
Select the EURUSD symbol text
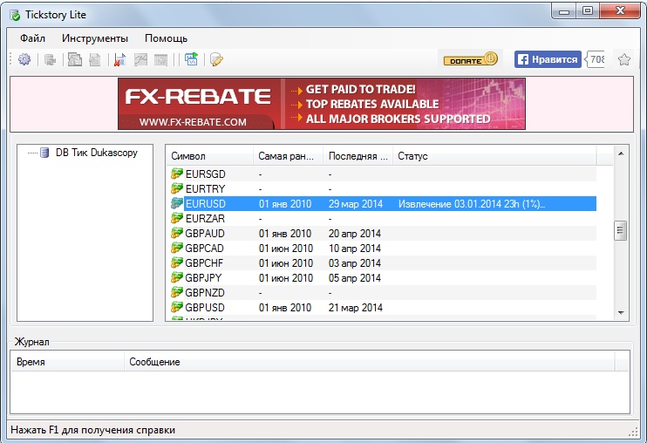[x=206, y=204]
